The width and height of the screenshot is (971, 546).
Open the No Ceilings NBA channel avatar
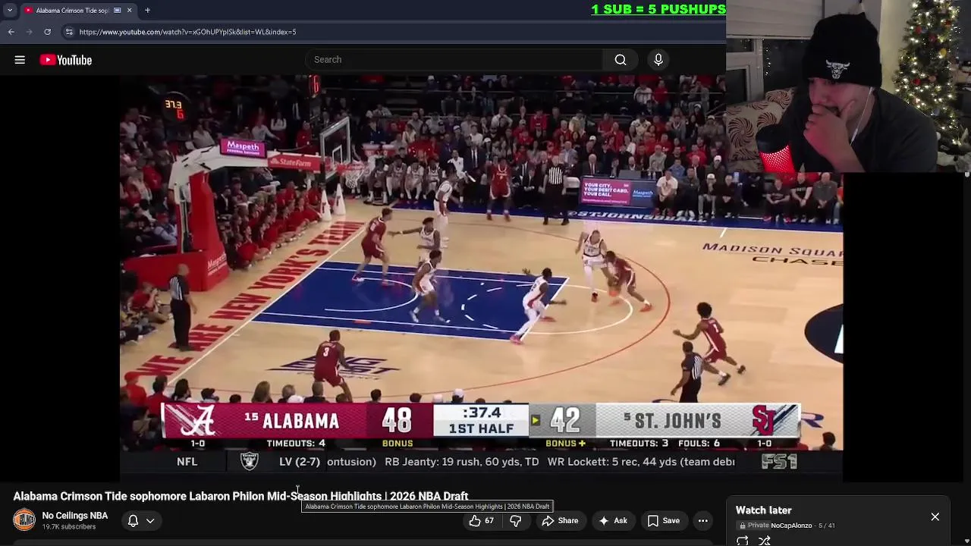pos(24,519)
